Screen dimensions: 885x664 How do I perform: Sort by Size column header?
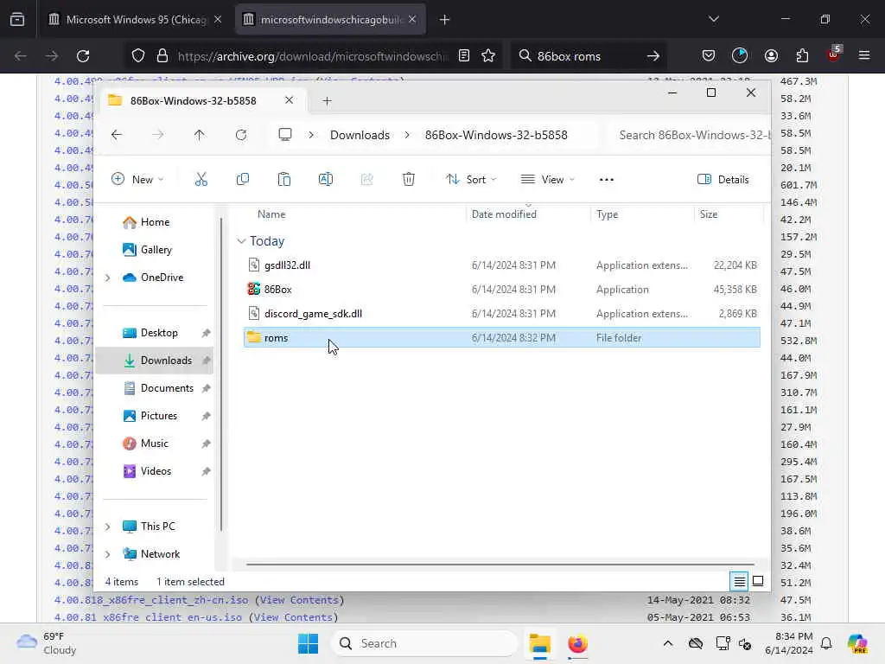709,214
